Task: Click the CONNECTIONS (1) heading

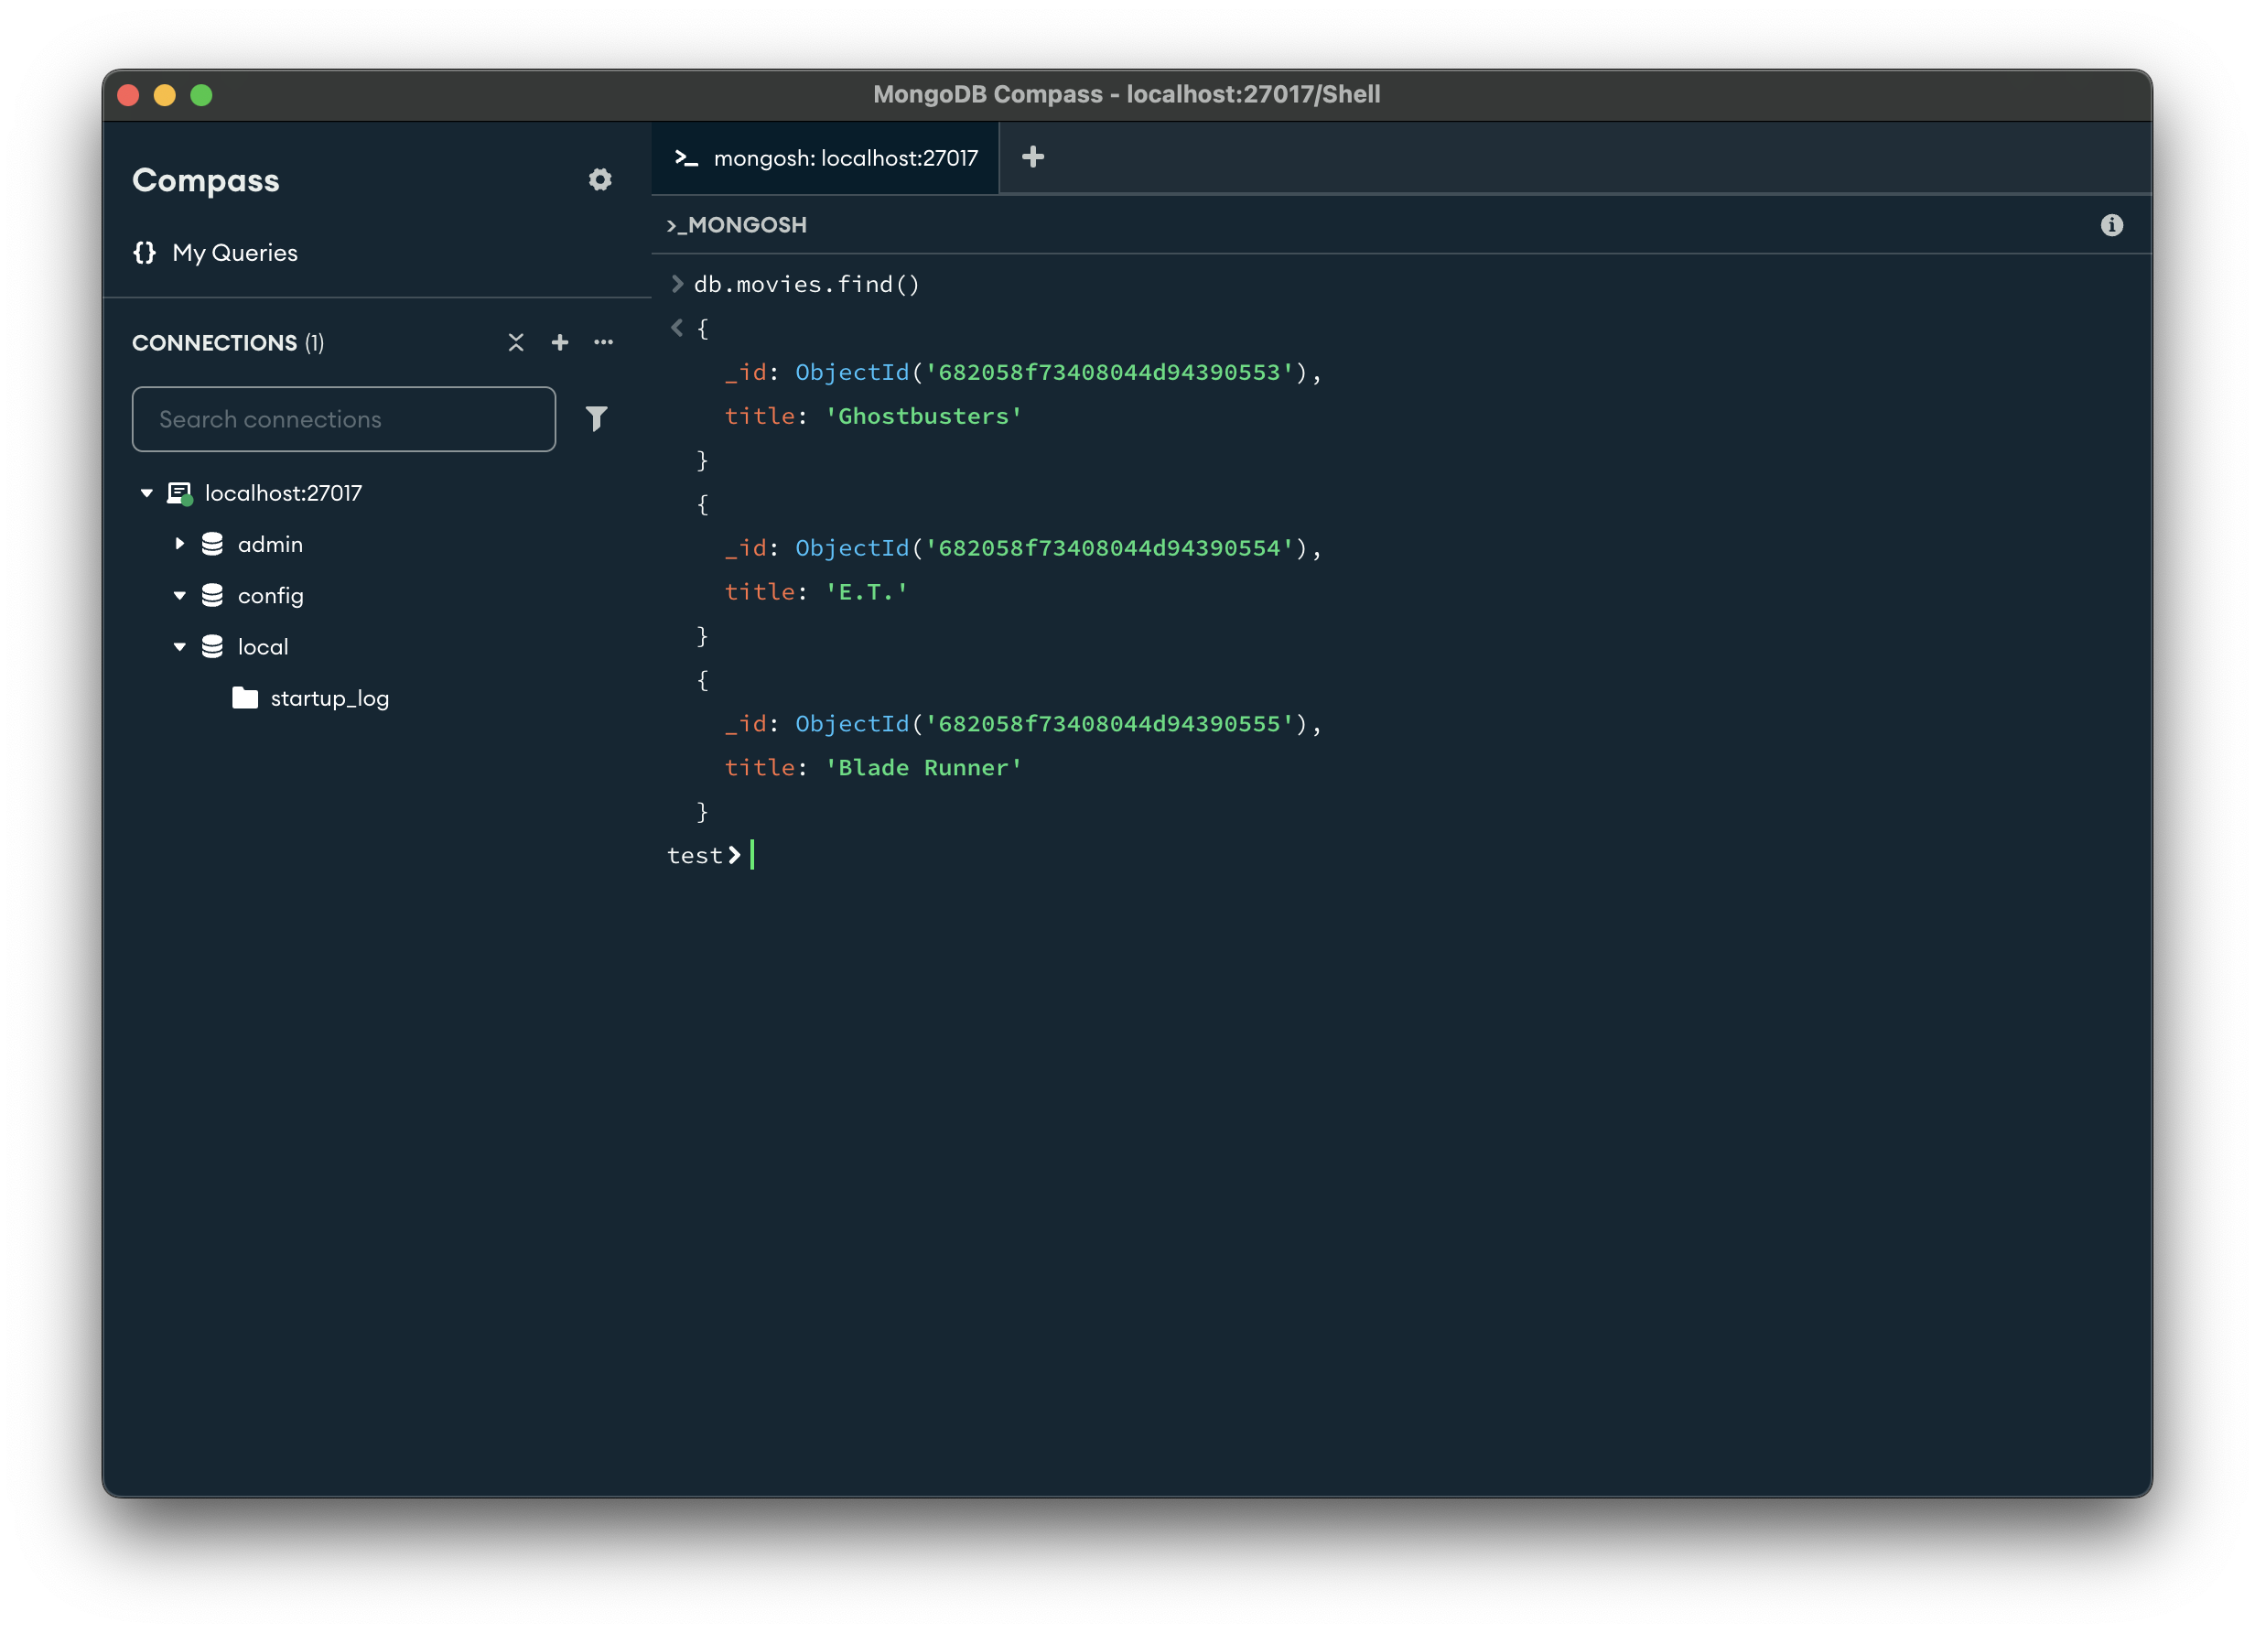Action: point(229,343)
